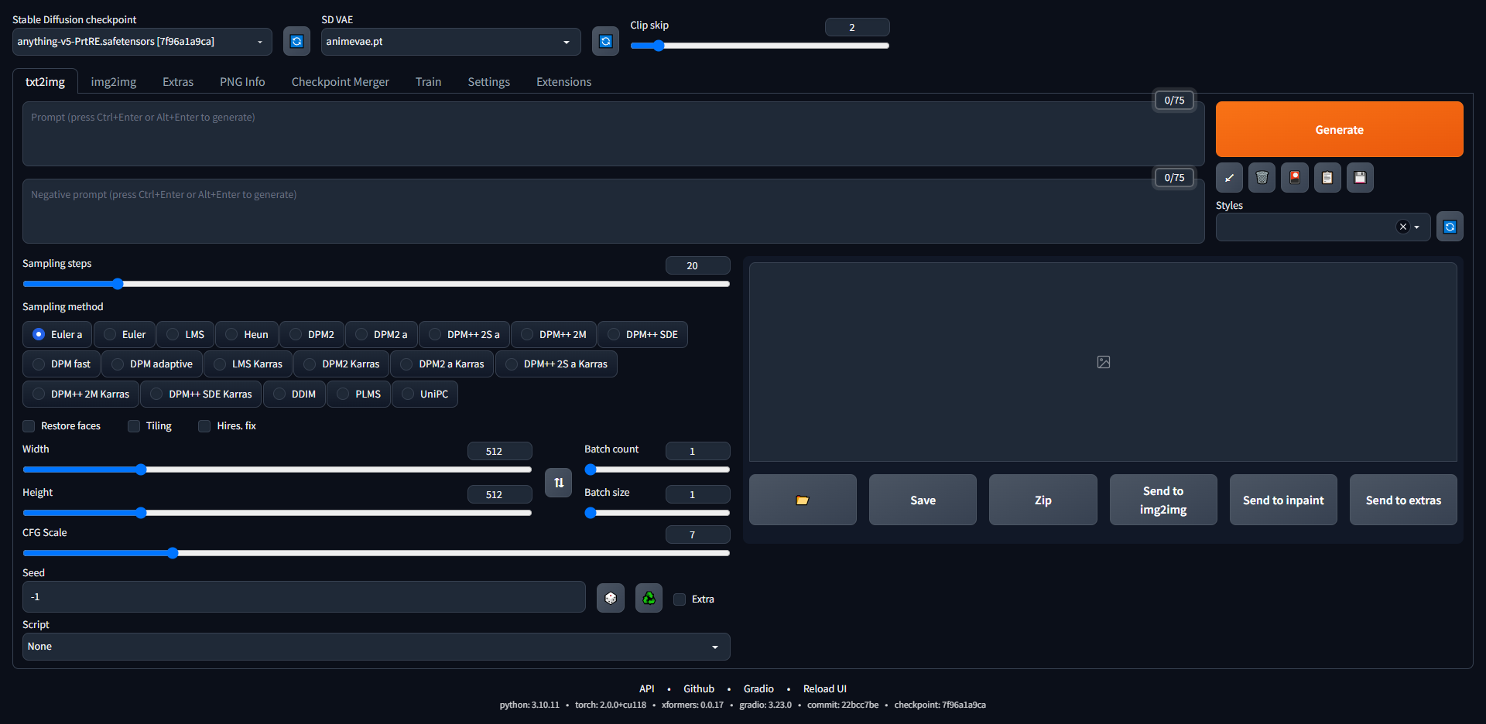Swap width and height values
Image resolution: width=1486 pixels, height=724 pixels.
pos(558,483)
